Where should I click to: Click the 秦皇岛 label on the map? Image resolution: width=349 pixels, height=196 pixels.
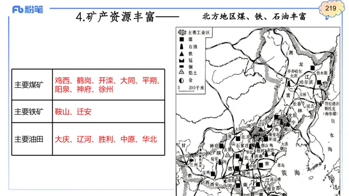coord(274,135)
